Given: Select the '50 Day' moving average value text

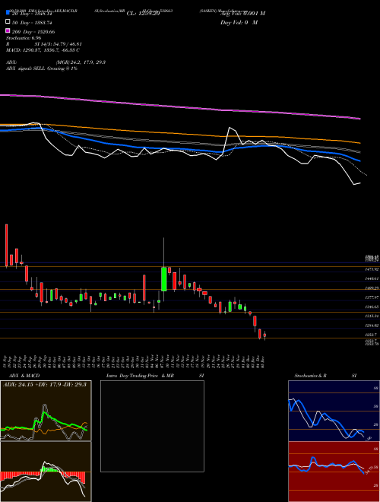Looking at the screenshot, I should tap(32, 23).
